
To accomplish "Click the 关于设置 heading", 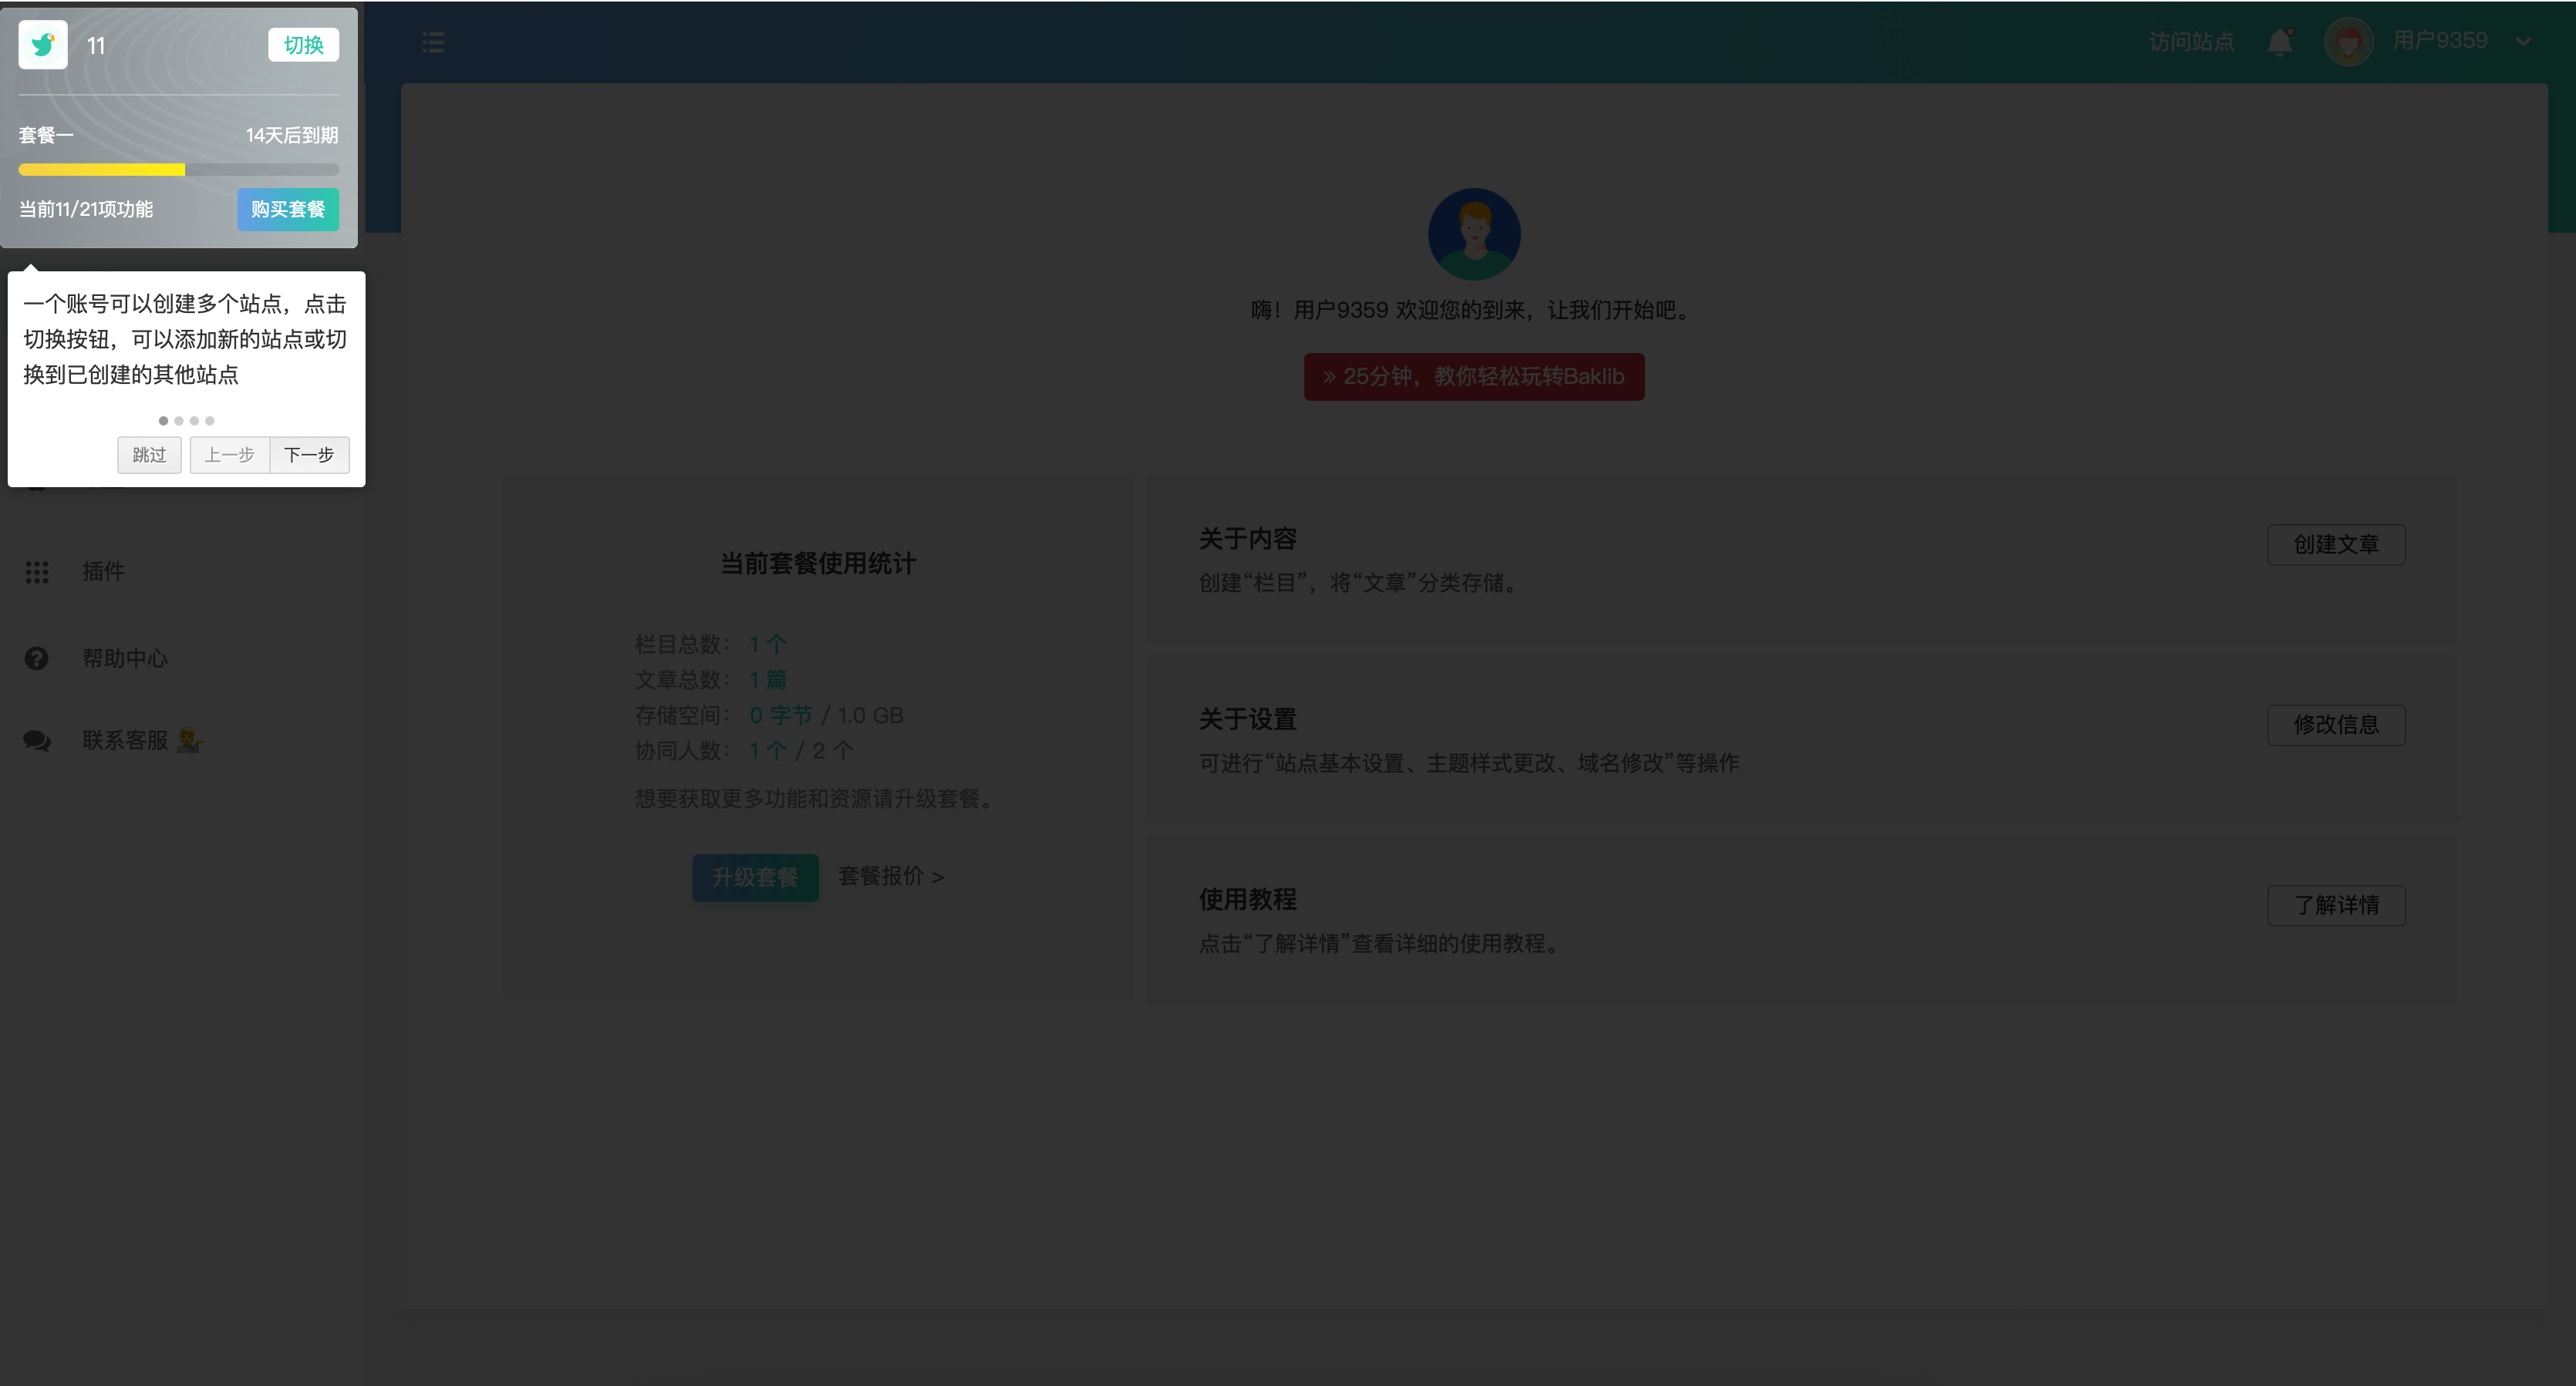I will click(x=1247, y=718).
